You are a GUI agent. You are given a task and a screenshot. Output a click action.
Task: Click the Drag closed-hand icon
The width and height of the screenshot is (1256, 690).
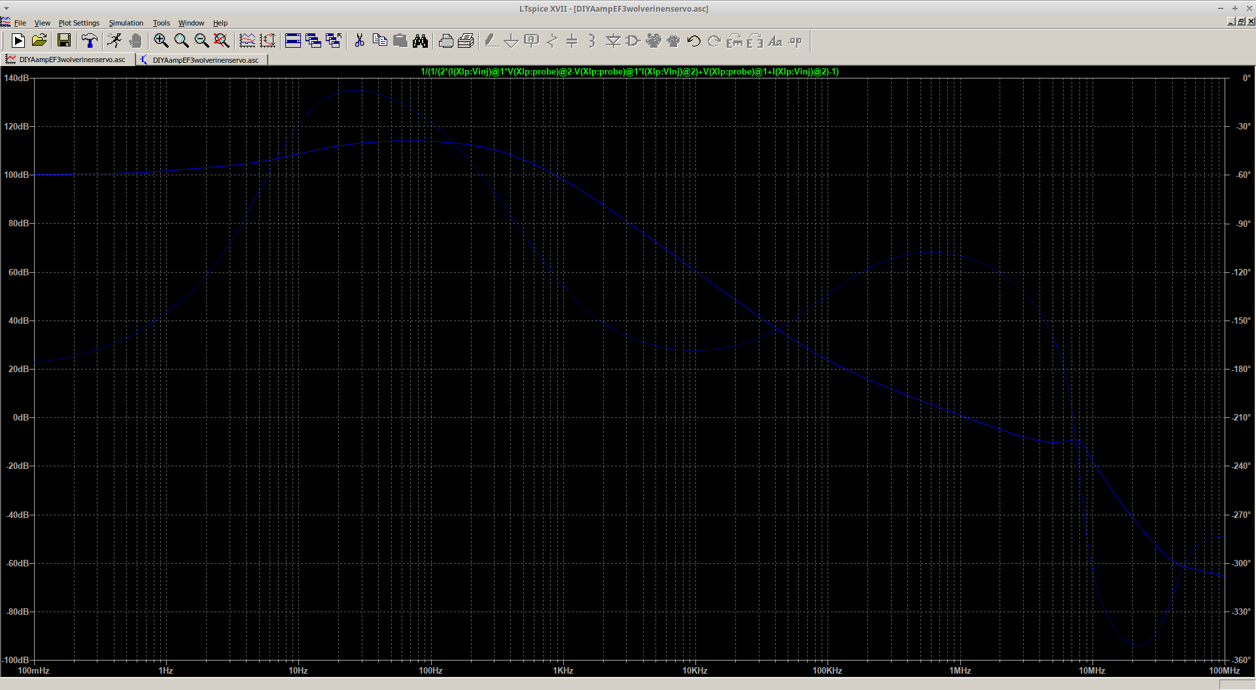coord(673,41)
